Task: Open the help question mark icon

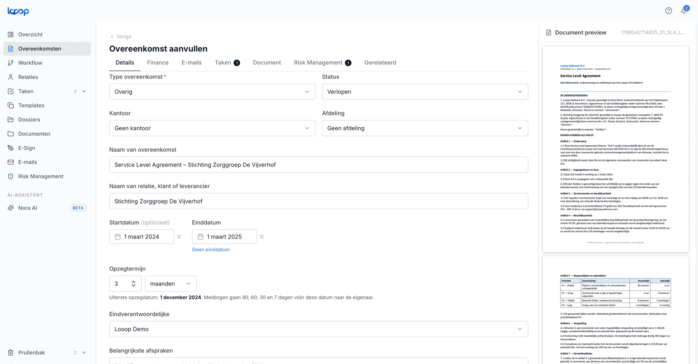Action: point(668,10)
